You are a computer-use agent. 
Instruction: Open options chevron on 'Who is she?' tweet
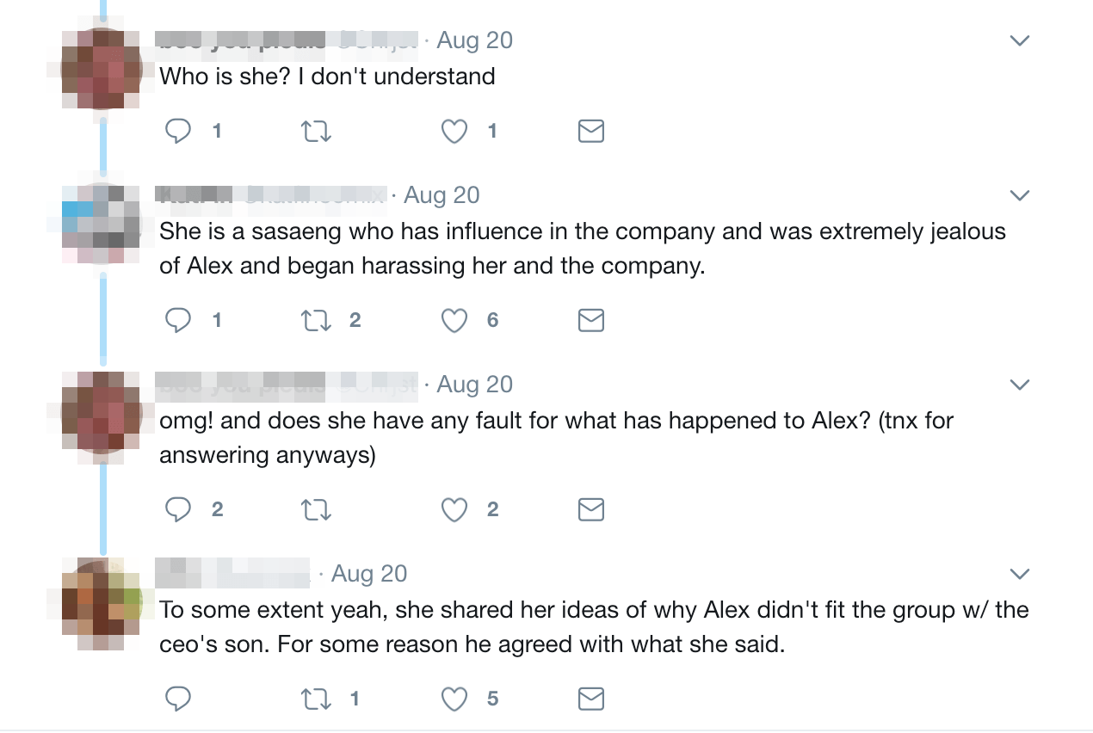point(1019,40)
